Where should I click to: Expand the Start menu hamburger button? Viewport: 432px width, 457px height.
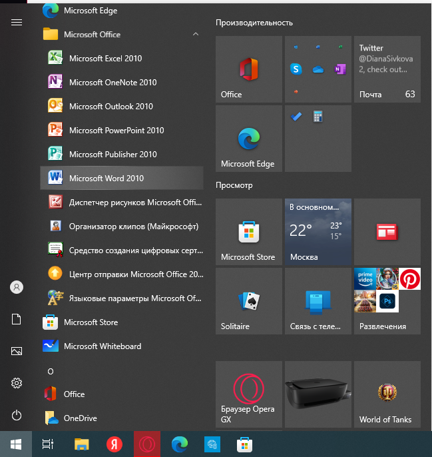pyautogui.click(x=17, y=23)
